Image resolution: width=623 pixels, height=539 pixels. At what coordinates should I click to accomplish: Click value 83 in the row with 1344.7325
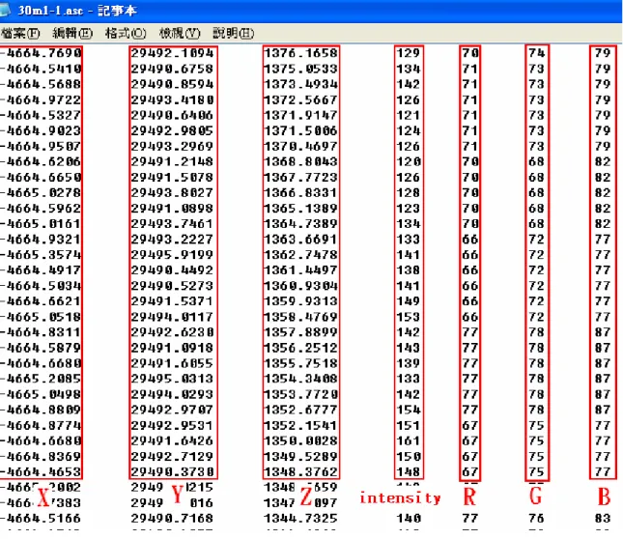pyautogui.click(x=603, y=519)
